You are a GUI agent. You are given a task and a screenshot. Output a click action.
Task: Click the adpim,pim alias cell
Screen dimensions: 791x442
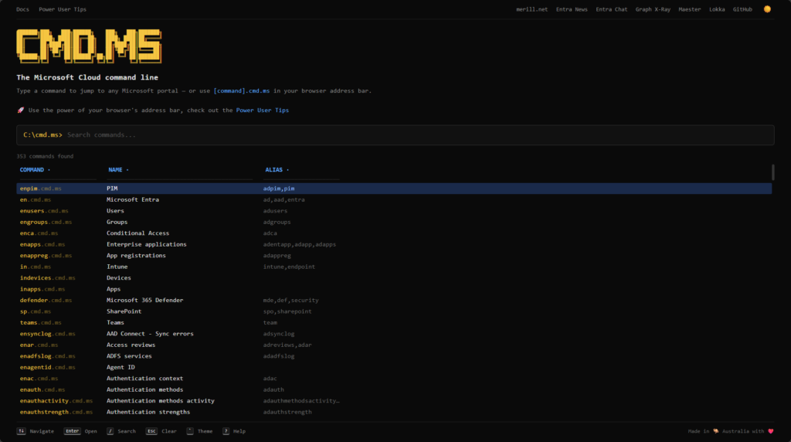278,189
